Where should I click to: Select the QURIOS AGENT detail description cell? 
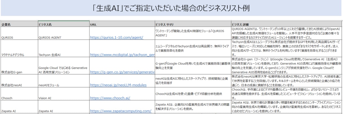click(287, 33)
